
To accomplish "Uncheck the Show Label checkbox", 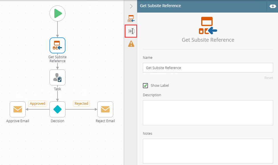I will (145, 86).
